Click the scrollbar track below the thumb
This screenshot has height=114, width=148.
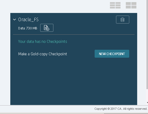tap(147, 95)
